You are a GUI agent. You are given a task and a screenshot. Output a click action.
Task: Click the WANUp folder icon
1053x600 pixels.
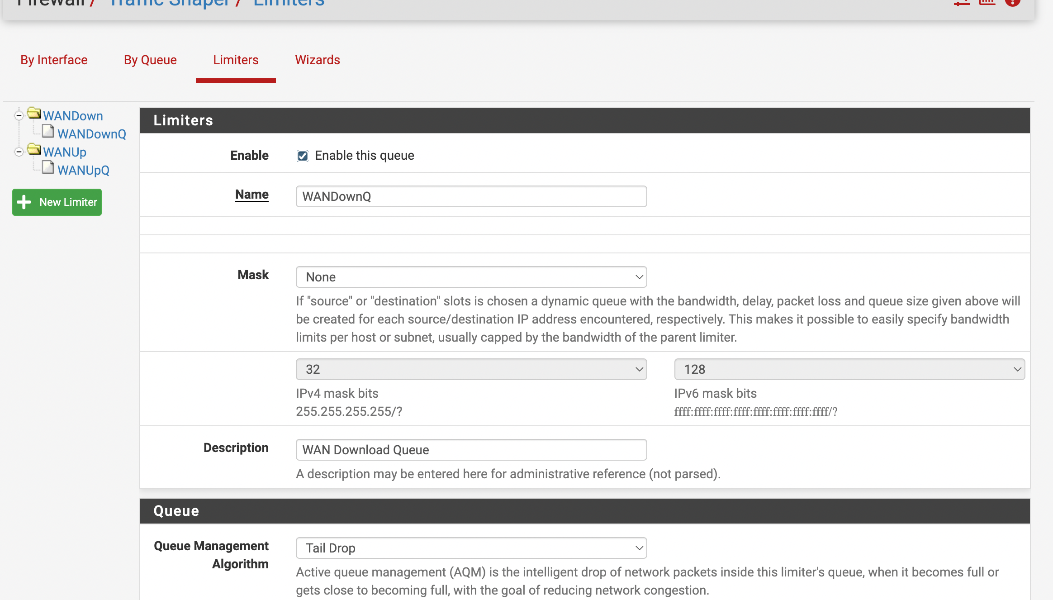click(x=34, y=149)
